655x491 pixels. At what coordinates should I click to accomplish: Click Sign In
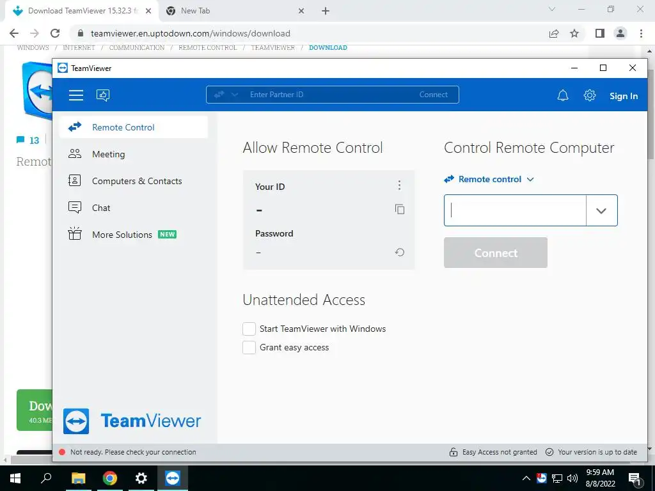pos(623,96)
